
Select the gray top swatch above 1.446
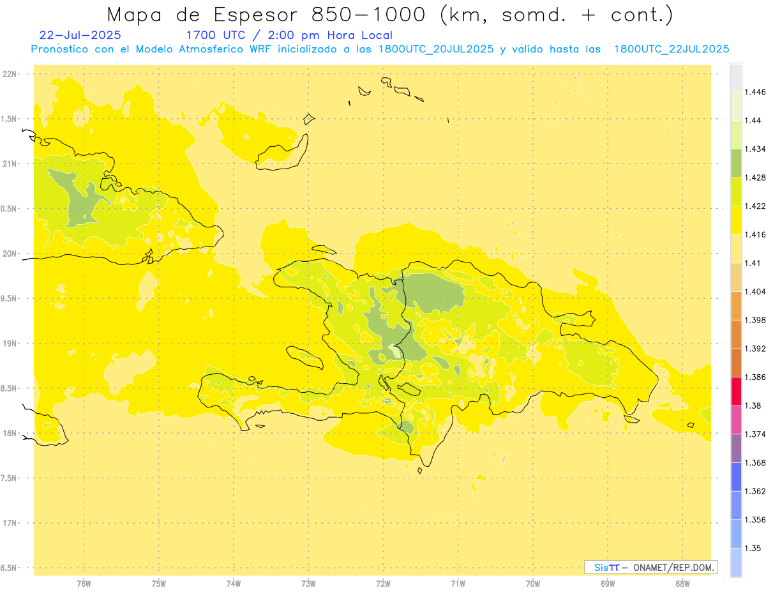[736, 78]
